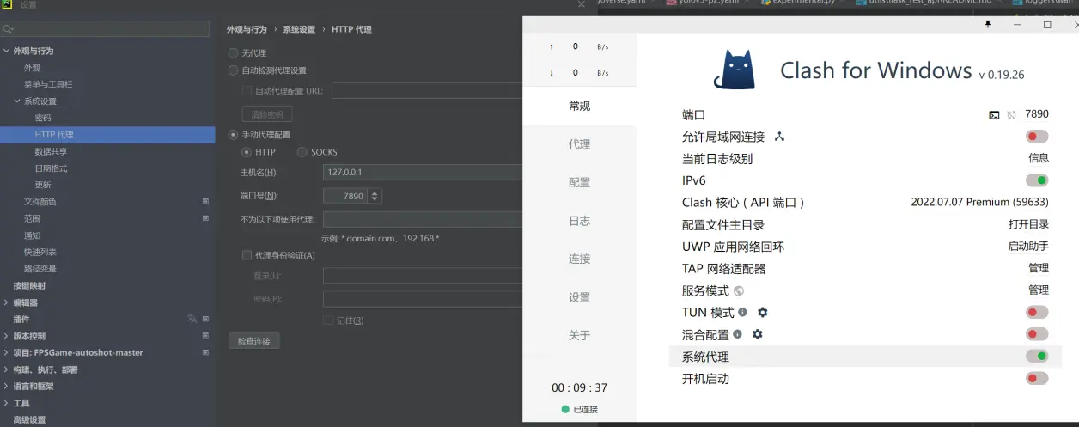The width and height of the screenshot is (1079, 427).
Task: Collapse the 系统设置 tree node
Action: pos(16,101)
